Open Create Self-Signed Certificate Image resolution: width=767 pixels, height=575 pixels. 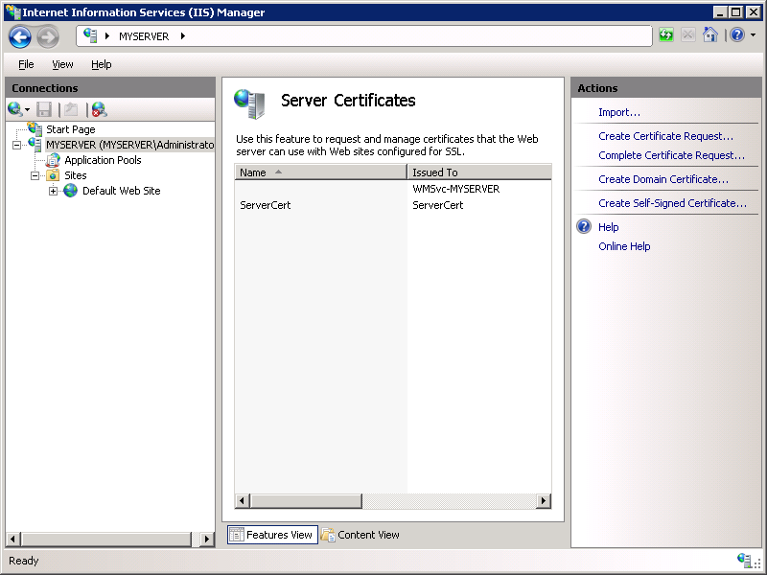point(670,203)
